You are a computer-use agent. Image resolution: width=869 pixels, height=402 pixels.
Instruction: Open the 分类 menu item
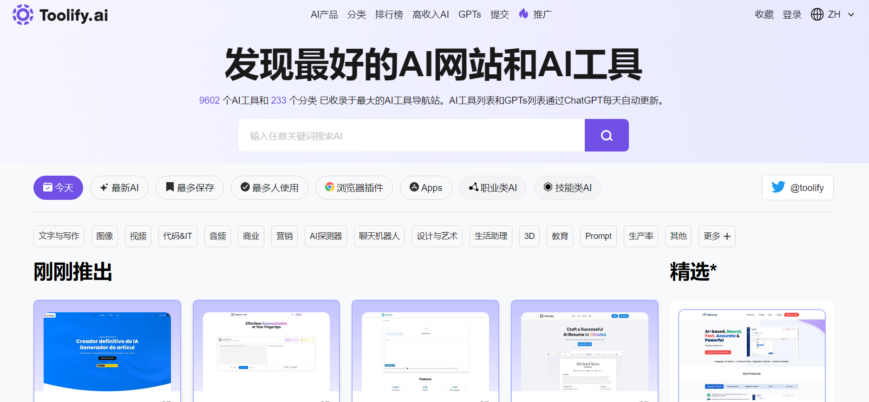click(x=357, y=14)
